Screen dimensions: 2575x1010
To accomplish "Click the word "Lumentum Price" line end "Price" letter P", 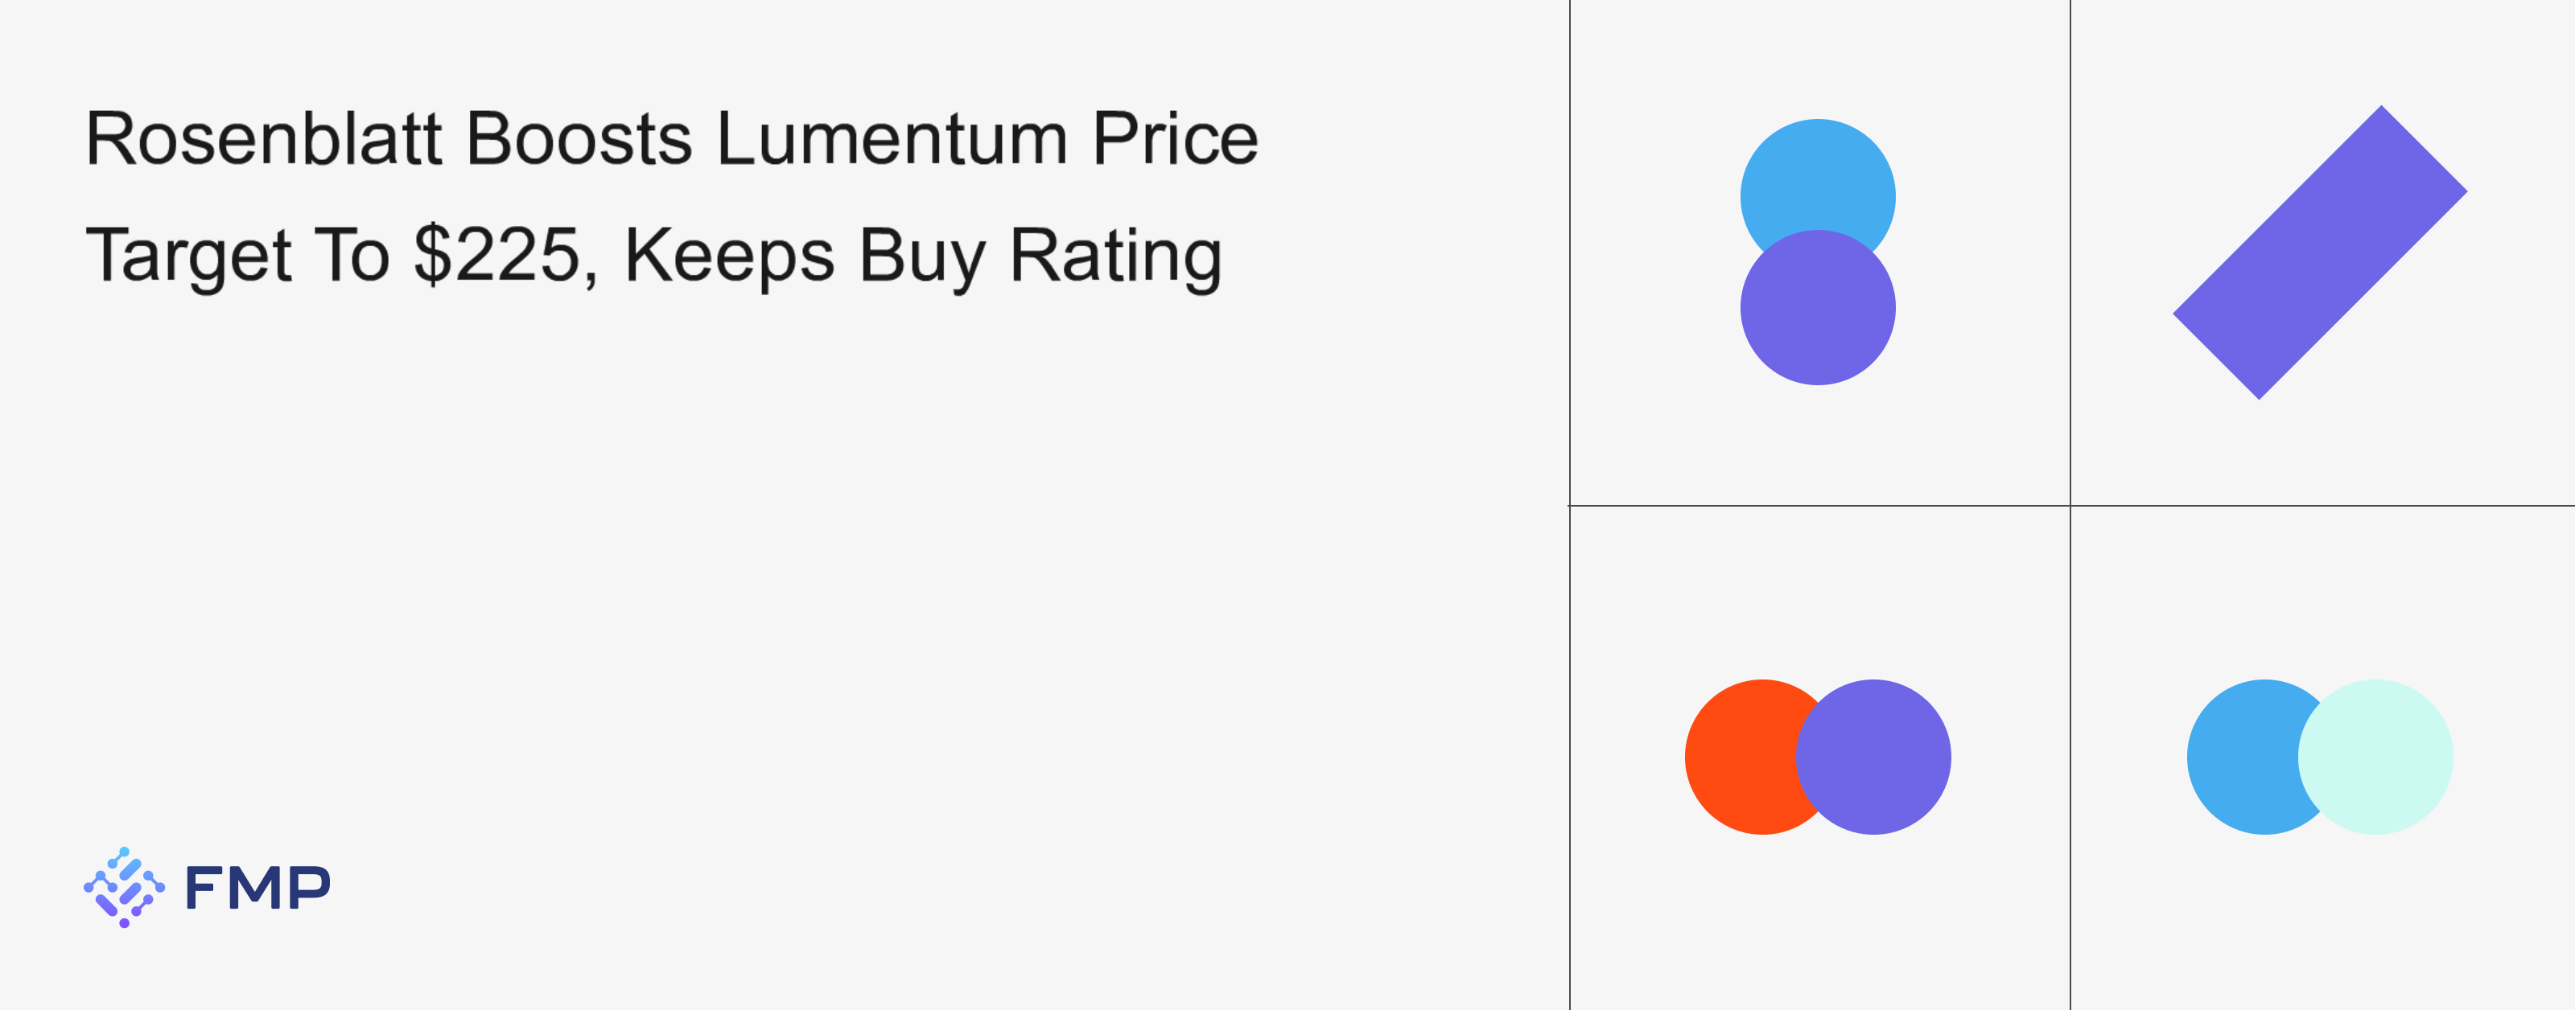I will pos(1111,139).
